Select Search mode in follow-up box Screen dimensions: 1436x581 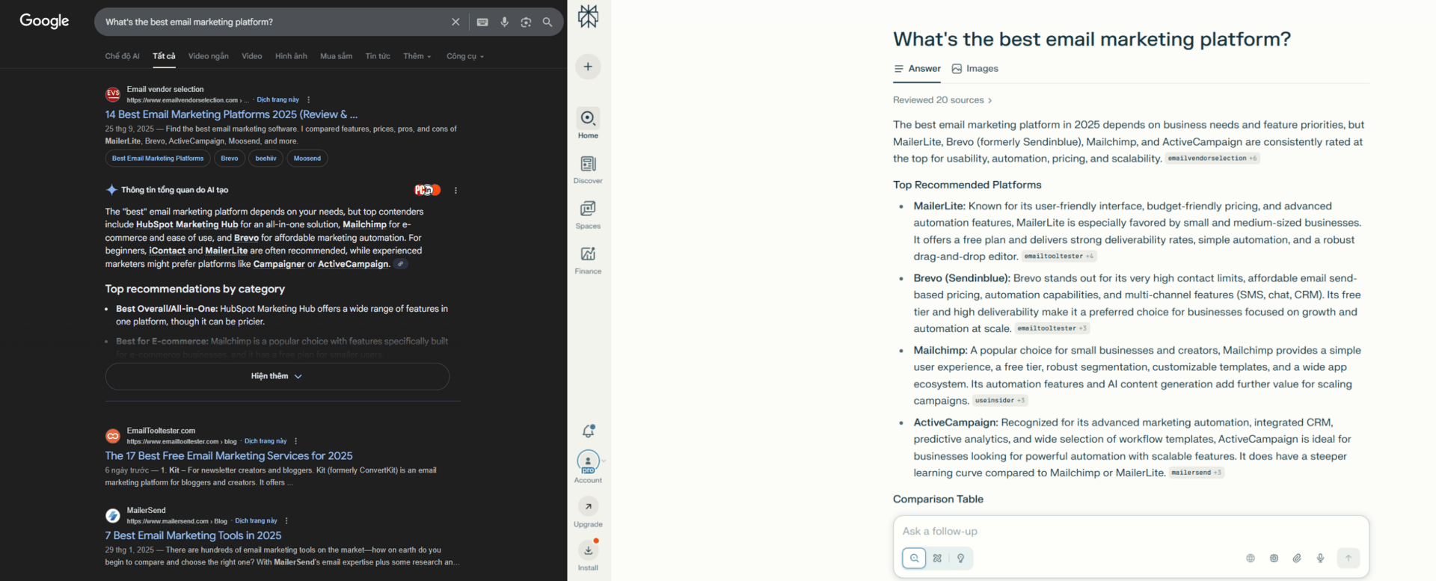pyautogui.click(x=914, y=559)
